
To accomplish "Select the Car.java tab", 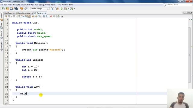I will point(40,13).
